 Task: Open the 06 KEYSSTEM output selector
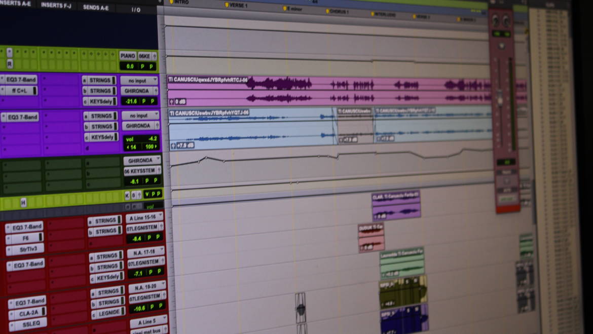(142, 171)
